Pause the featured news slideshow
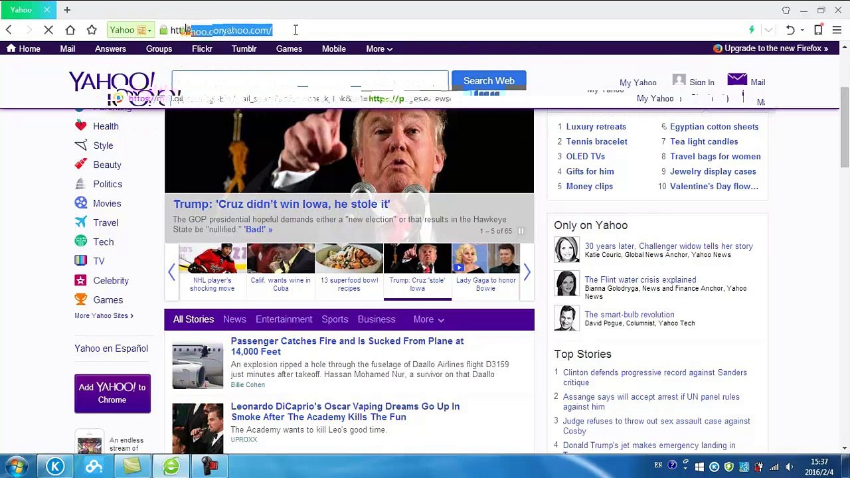The image size is (850, 478). tap(521, 231)
